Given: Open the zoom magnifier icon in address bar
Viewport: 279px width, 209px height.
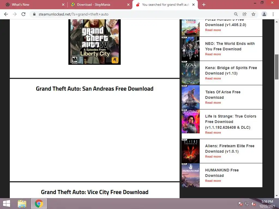Looking at the screenshot, I should click(x=236, y=14).
